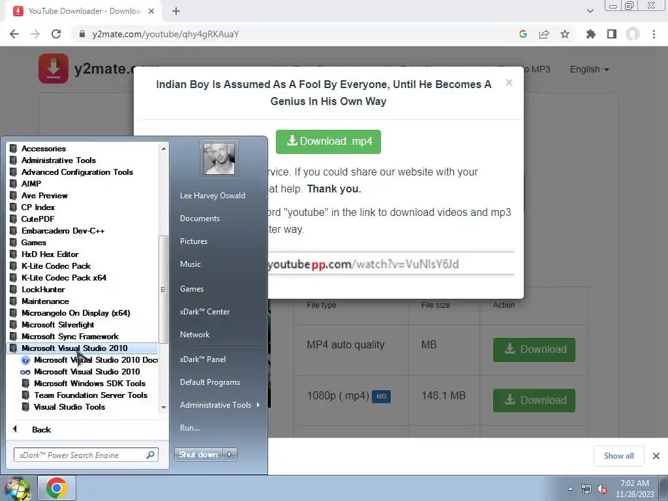Click the Google icon in the address bar

(523, 34)
